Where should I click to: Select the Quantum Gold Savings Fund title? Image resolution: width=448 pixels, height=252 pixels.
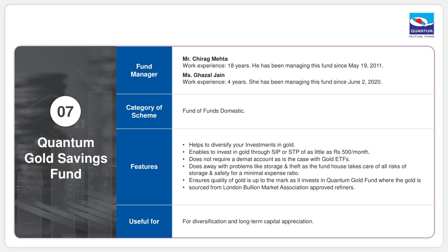tap(66, 158)
